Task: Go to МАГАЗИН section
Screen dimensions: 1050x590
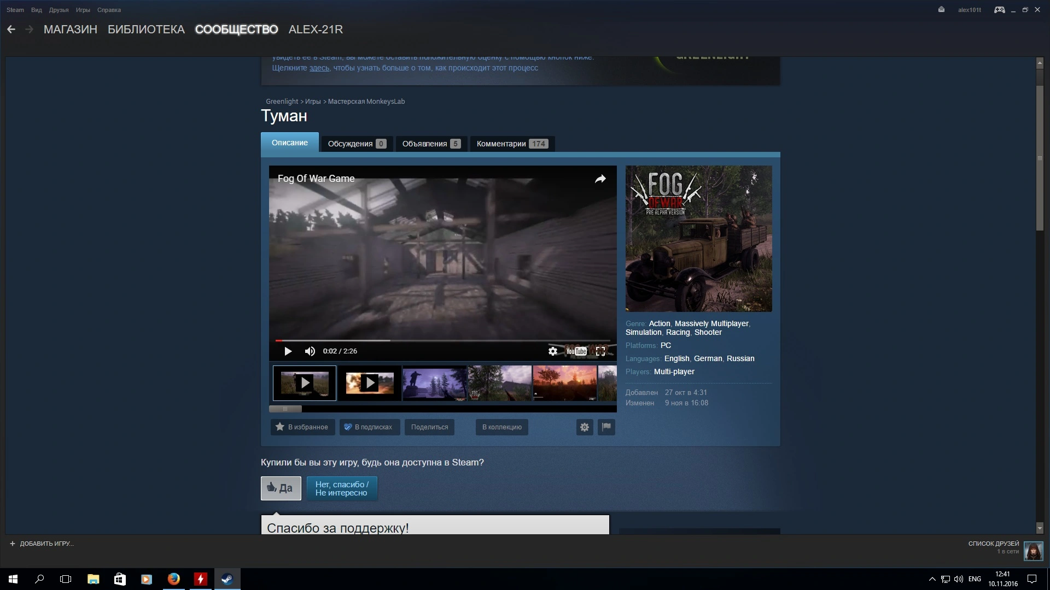Action: 71,29
